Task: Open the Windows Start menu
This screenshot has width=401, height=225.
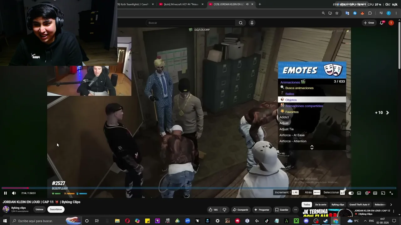Action: click(5, 221)
